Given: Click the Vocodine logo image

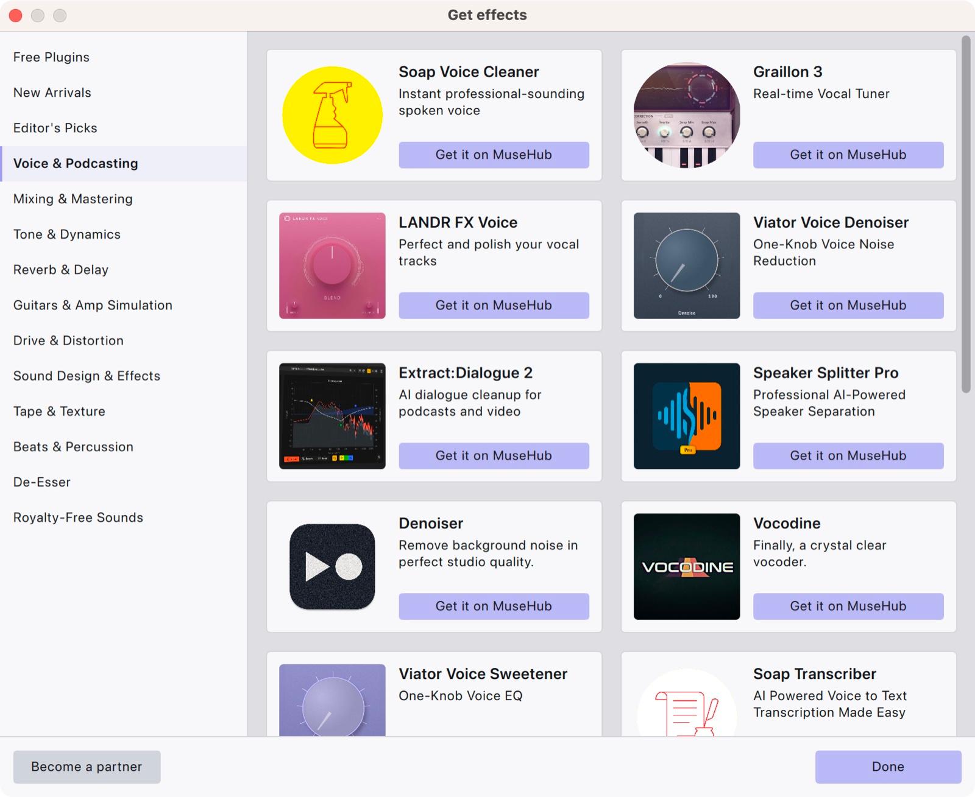Looking at the screenshot, I should tap(687, 566).
